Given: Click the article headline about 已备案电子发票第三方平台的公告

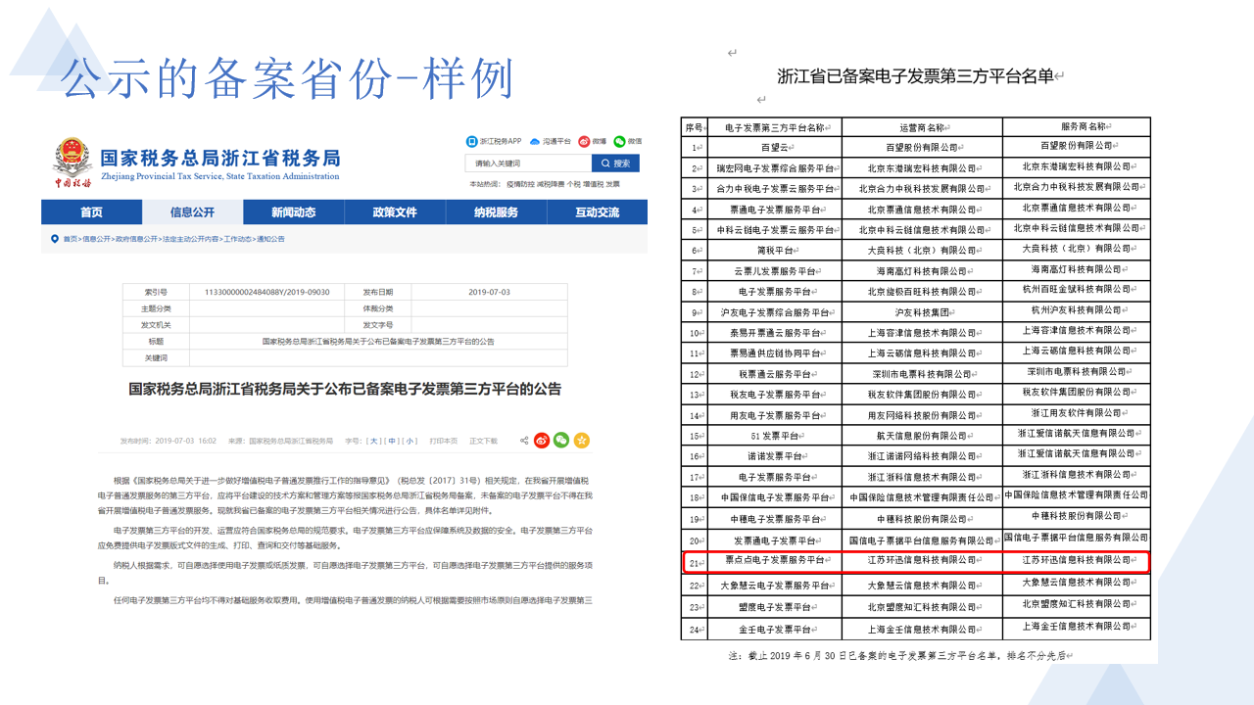Looking at the screenshot, I should coord(346,389).
